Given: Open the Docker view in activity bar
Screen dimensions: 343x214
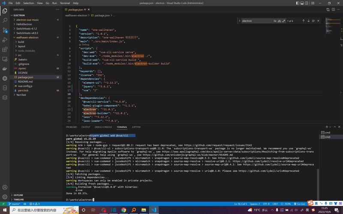Looking at the screenshot, I should tap(5, 69).
